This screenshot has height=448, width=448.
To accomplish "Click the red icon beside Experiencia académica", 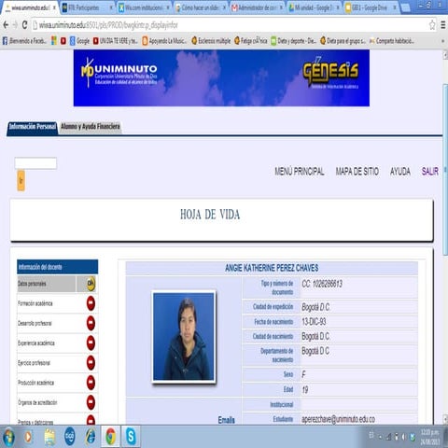I will 91,343.
